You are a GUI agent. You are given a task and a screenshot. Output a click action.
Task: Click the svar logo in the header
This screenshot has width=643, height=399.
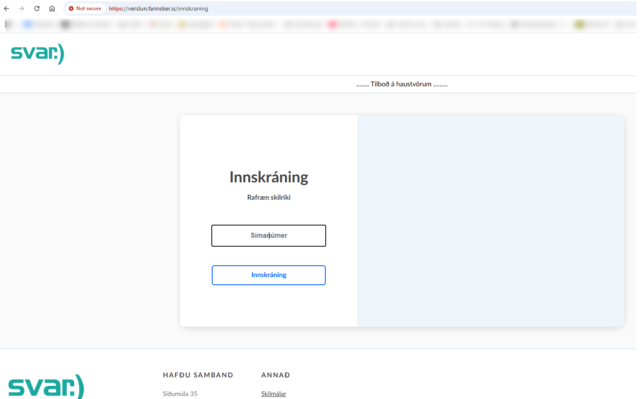(37, 54)
